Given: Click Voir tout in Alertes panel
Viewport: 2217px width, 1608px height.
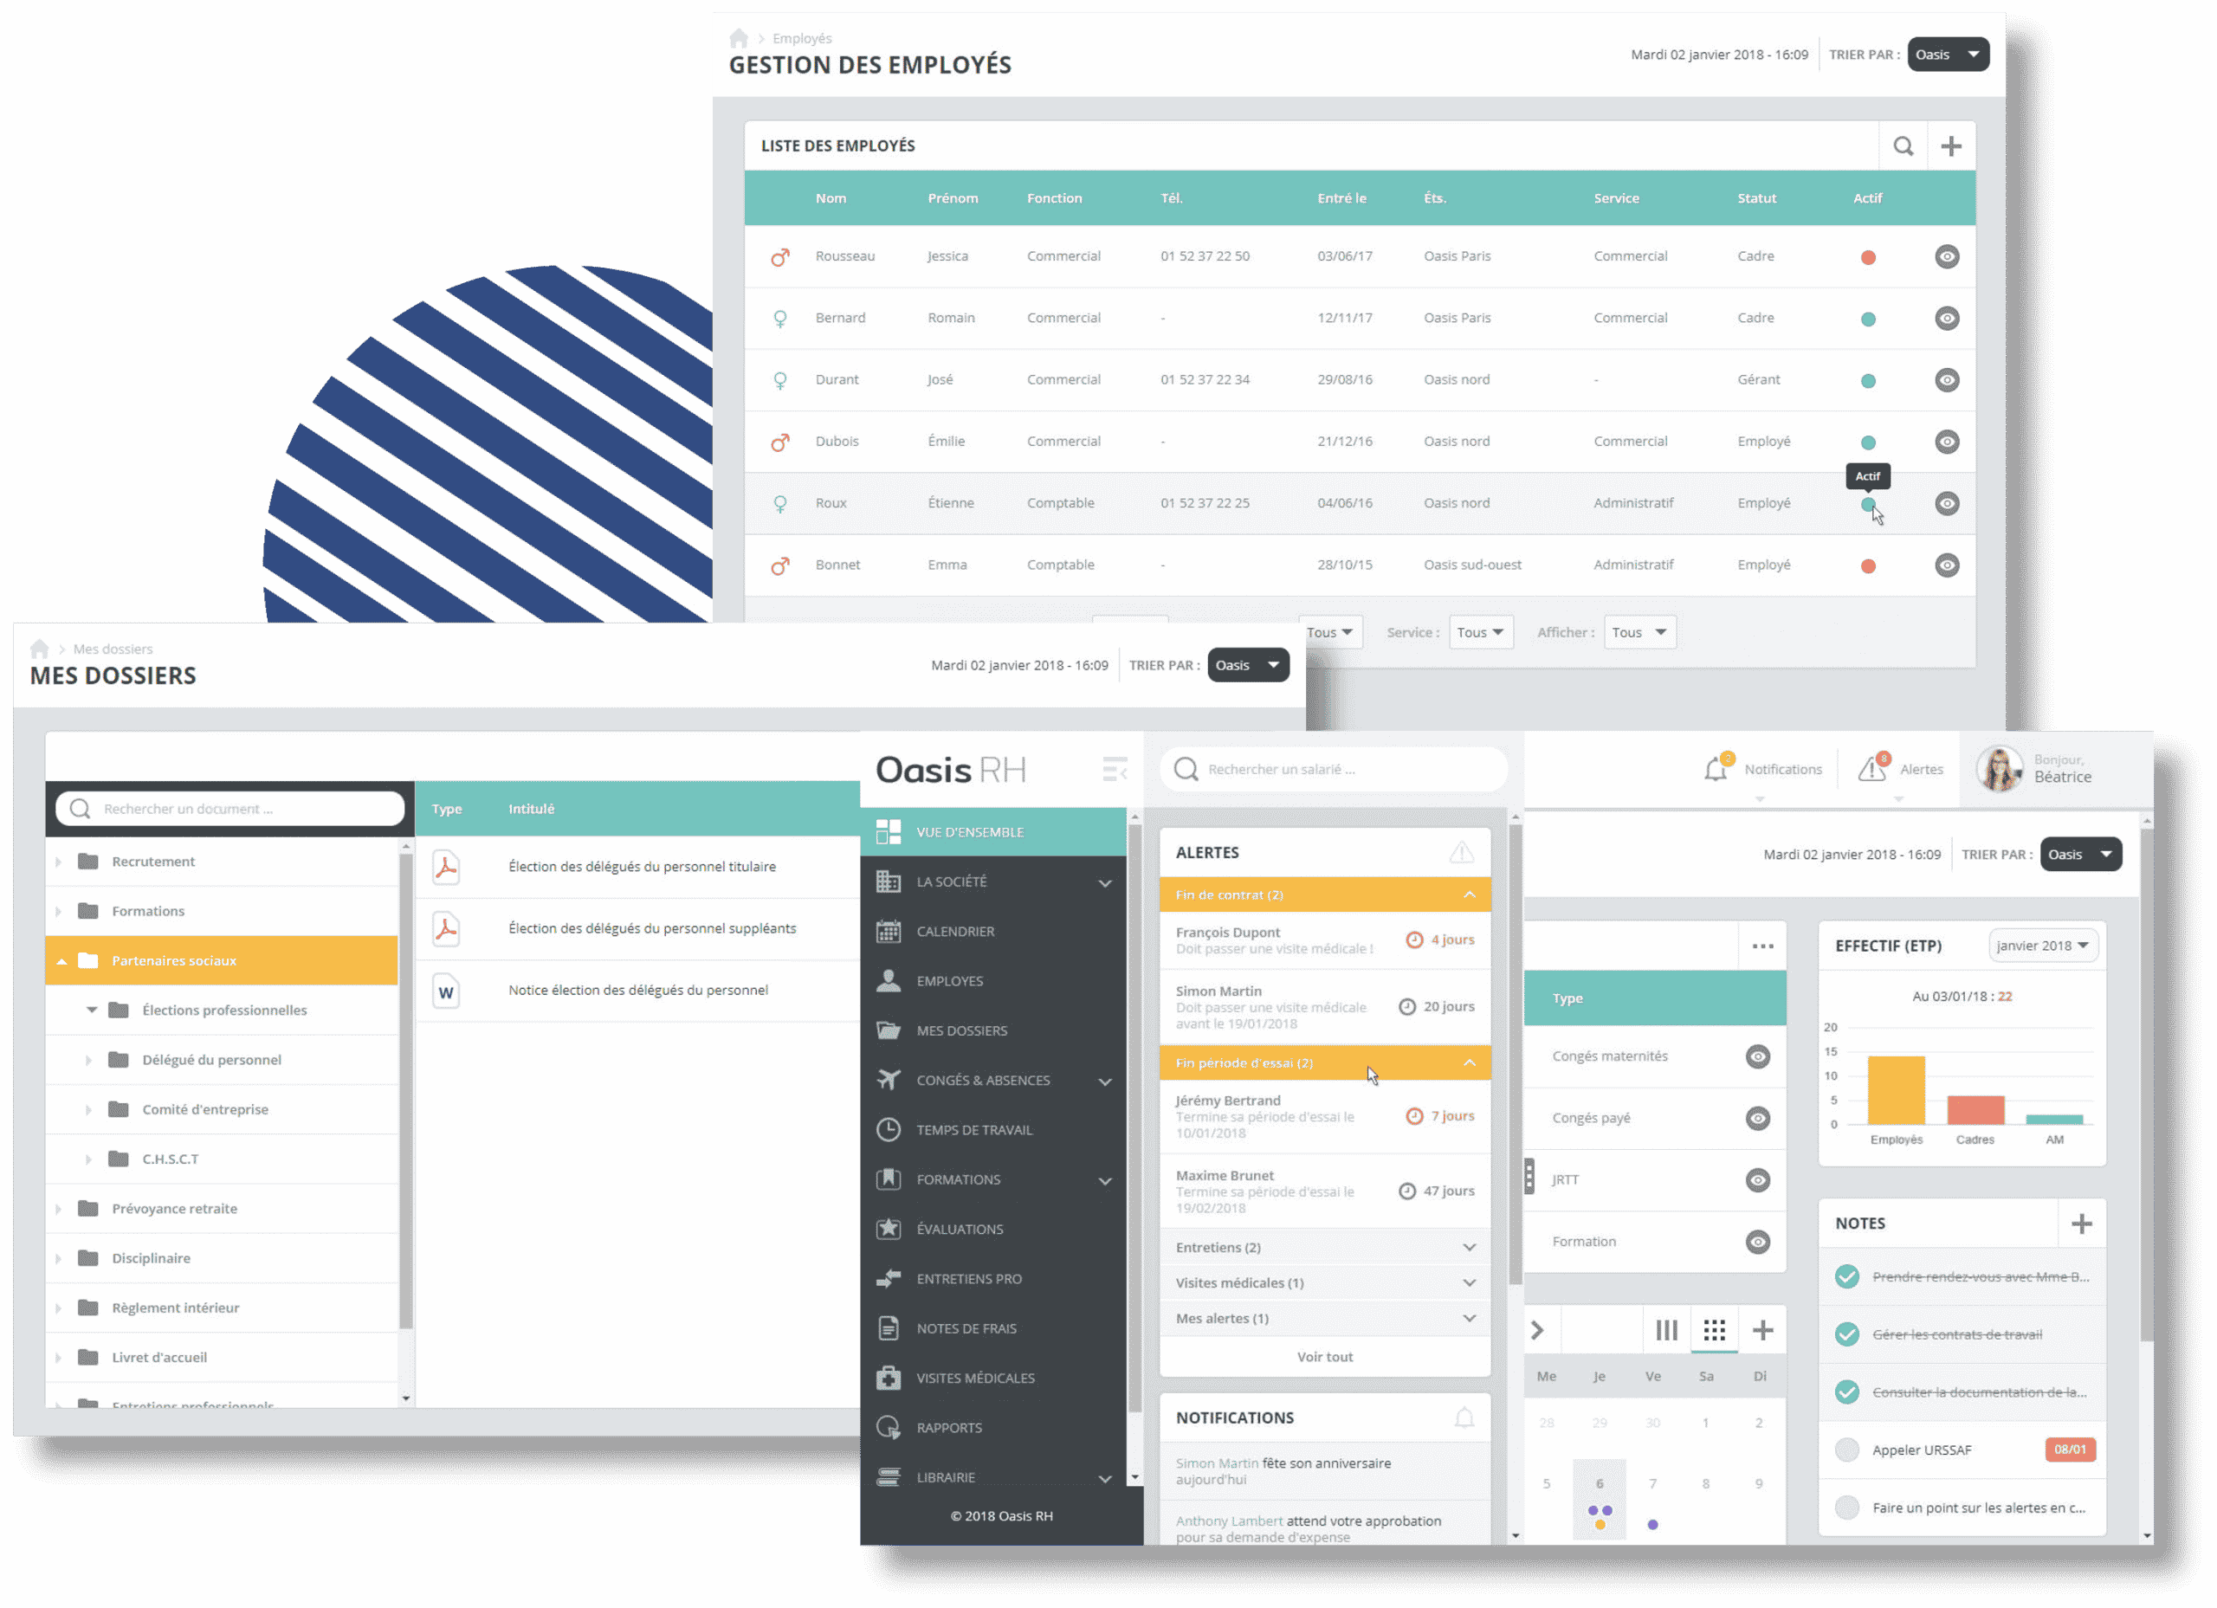Looking at the screenshot, I should pyautogui.click(x=1324, y=1357).
